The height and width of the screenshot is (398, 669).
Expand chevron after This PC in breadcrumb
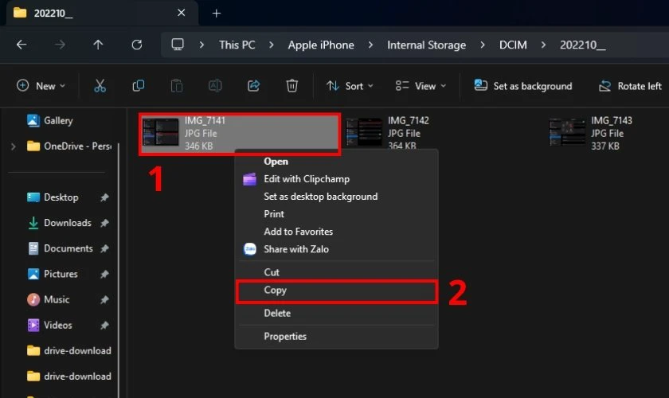point(272,45)
